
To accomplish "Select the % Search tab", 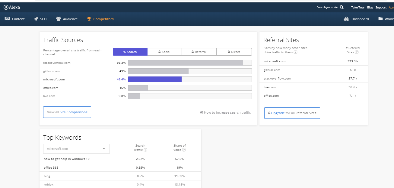I will pyautogui.click(x=130, y=52).
